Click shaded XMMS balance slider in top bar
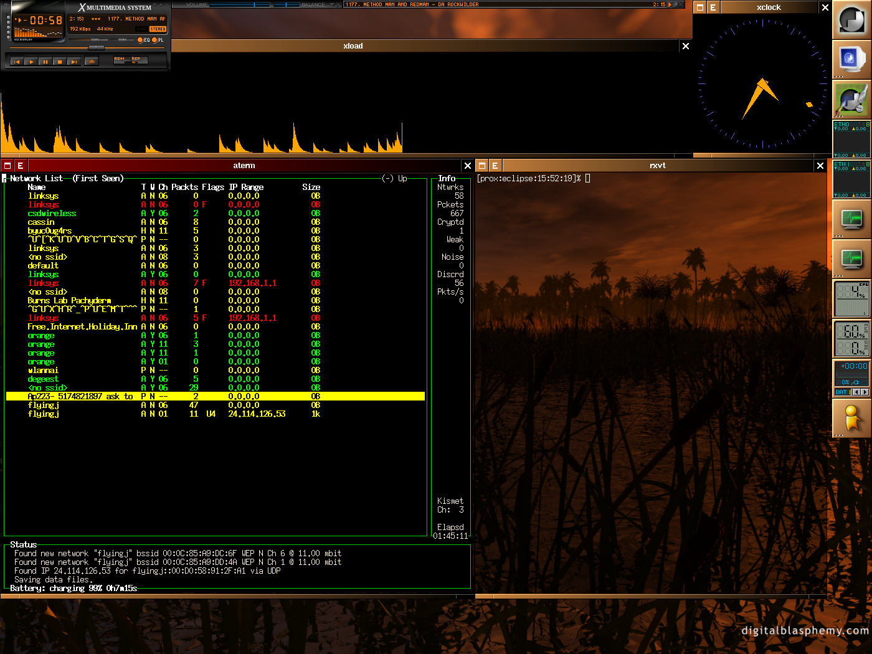872x654 pixels. [287, 4]
